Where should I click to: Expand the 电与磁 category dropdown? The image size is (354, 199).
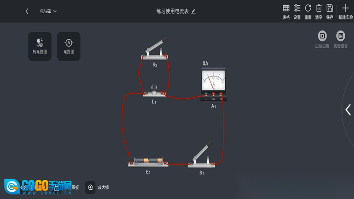click(x=48, y=11)
